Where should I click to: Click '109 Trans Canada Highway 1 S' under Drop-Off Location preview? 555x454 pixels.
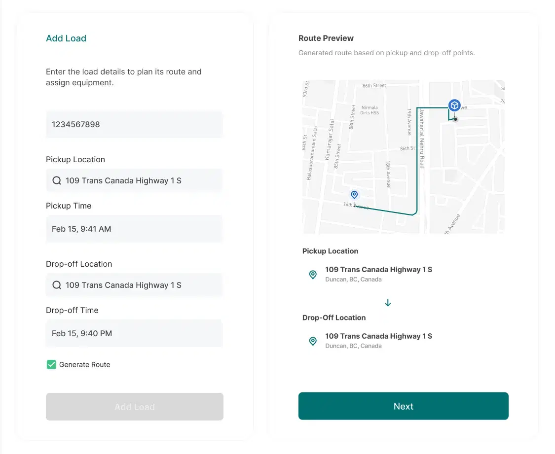[x=379, y=336]
